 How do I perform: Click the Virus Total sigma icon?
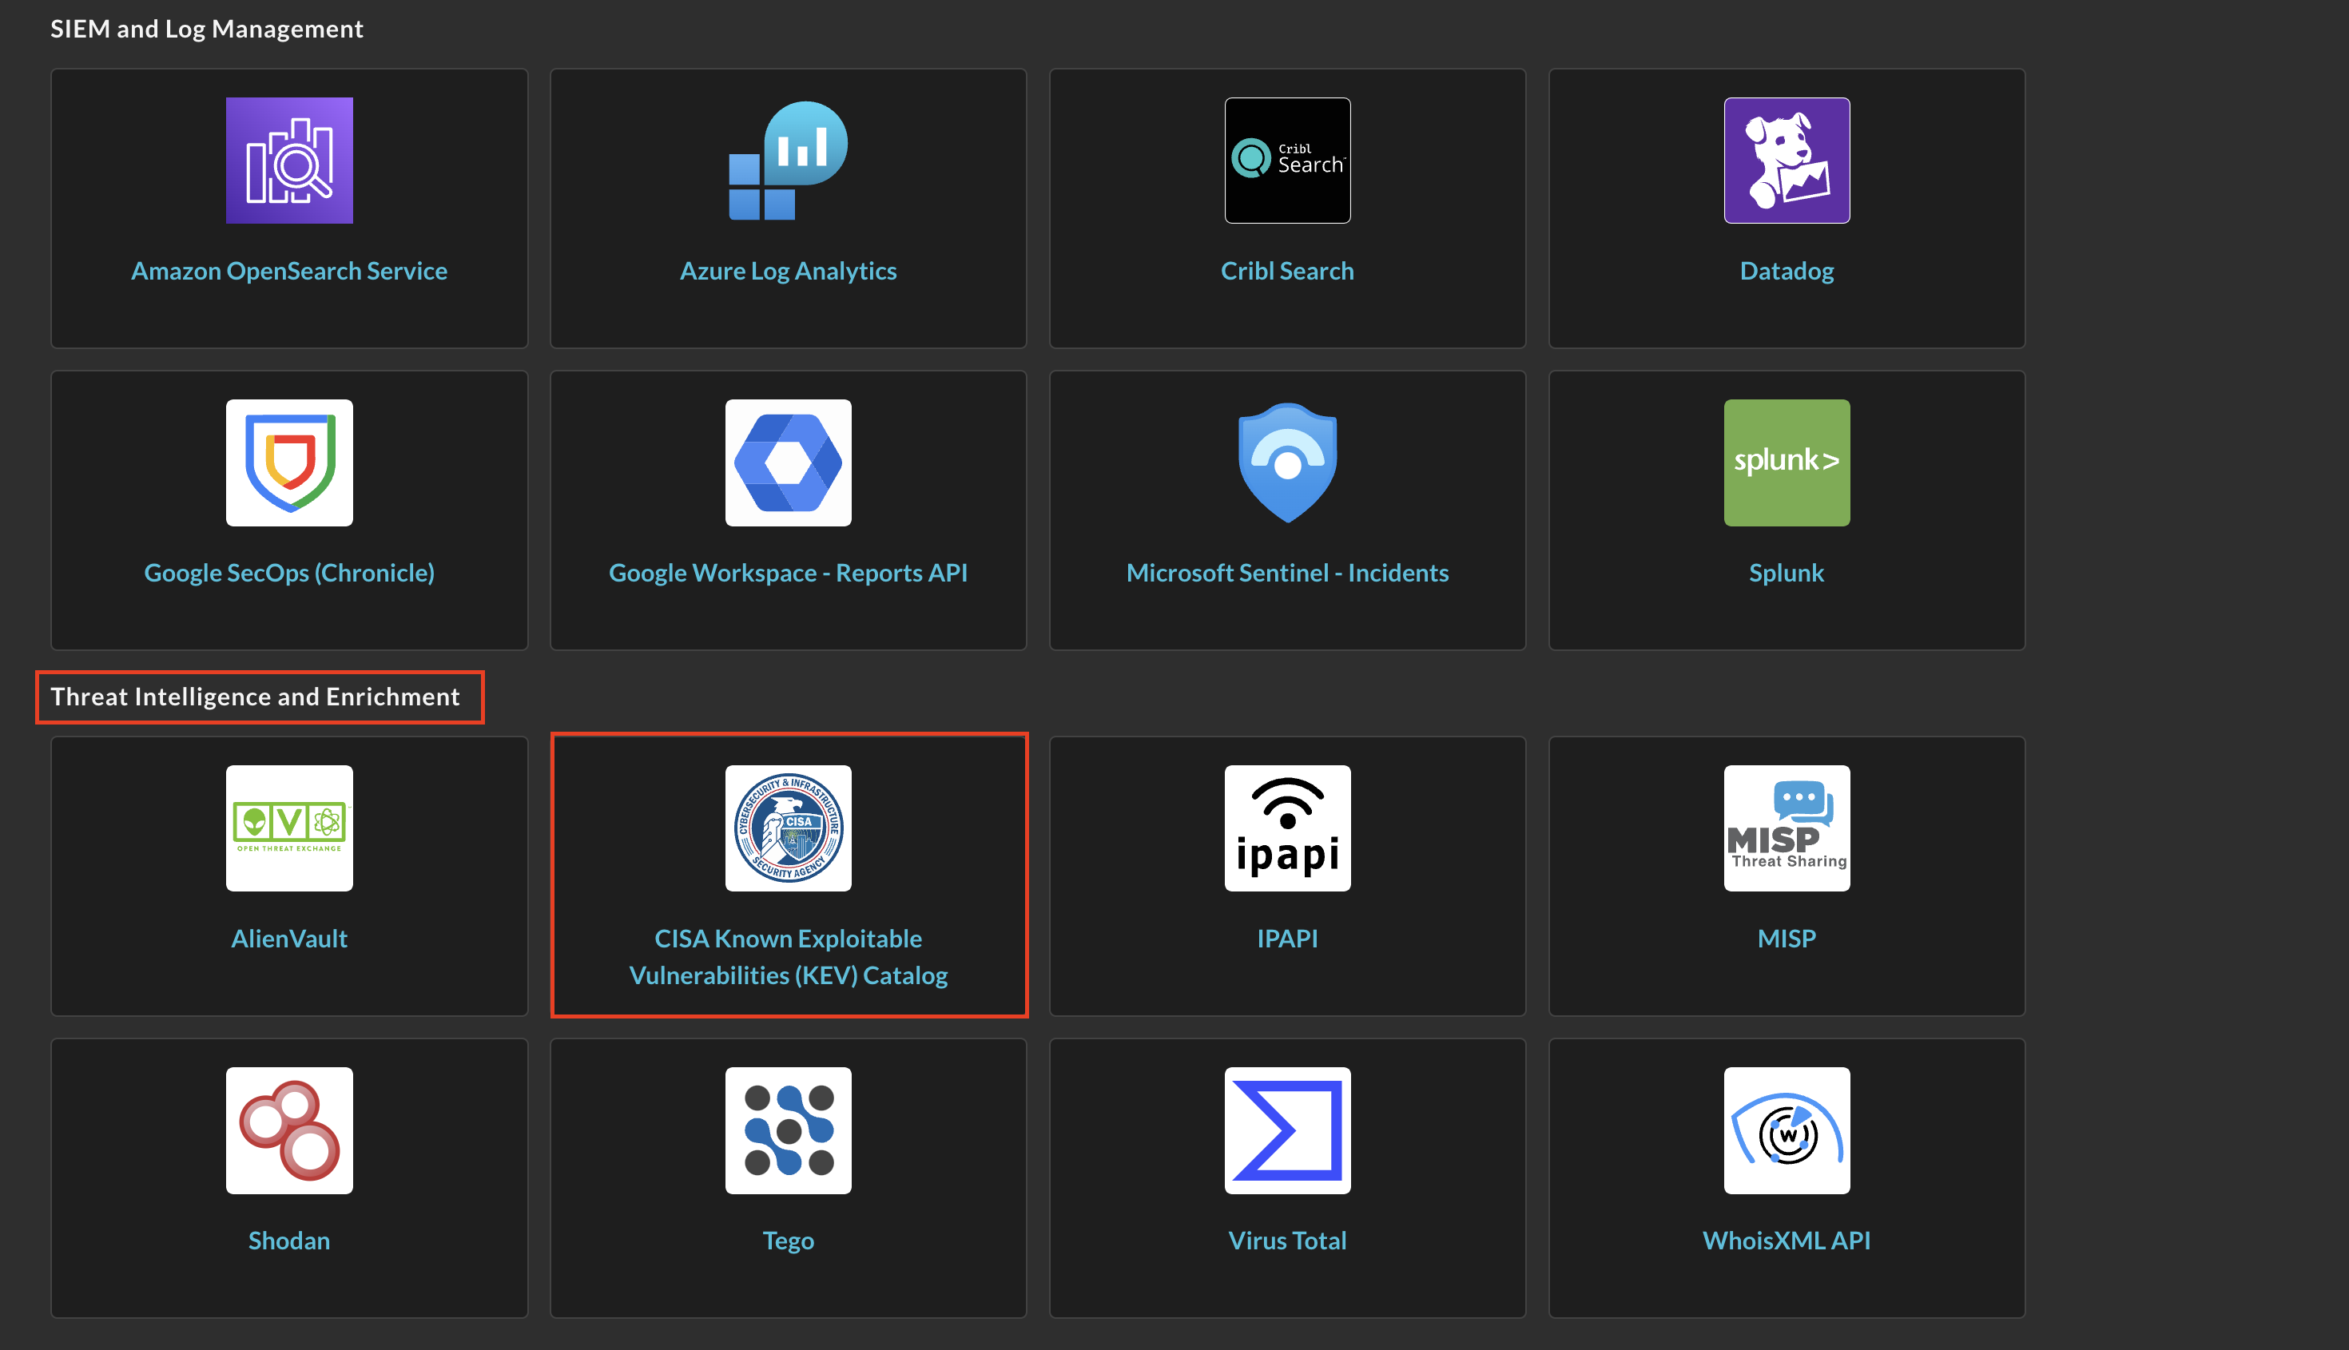point(1287,1130)
